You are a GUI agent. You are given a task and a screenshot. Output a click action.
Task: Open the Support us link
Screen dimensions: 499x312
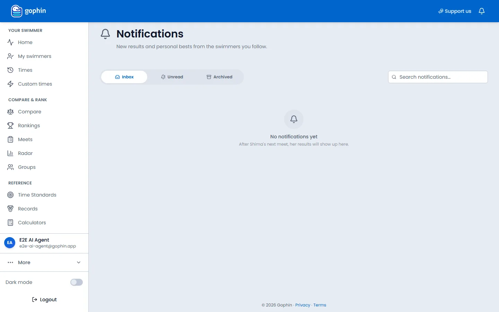[455, 11]
